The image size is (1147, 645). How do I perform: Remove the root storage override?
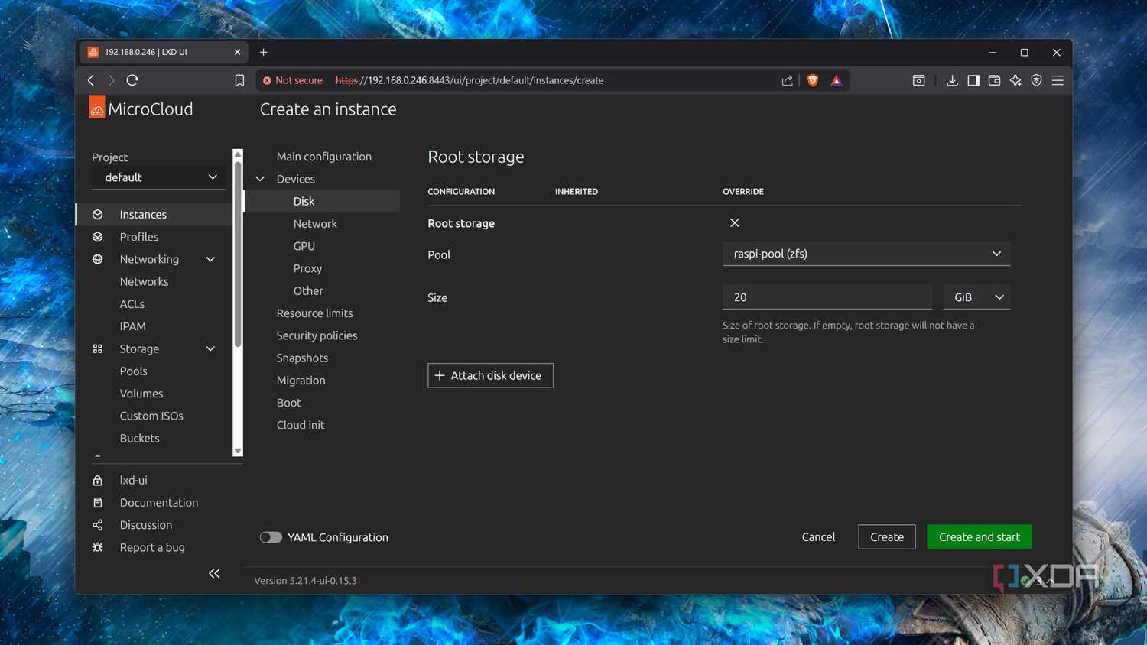734,223
